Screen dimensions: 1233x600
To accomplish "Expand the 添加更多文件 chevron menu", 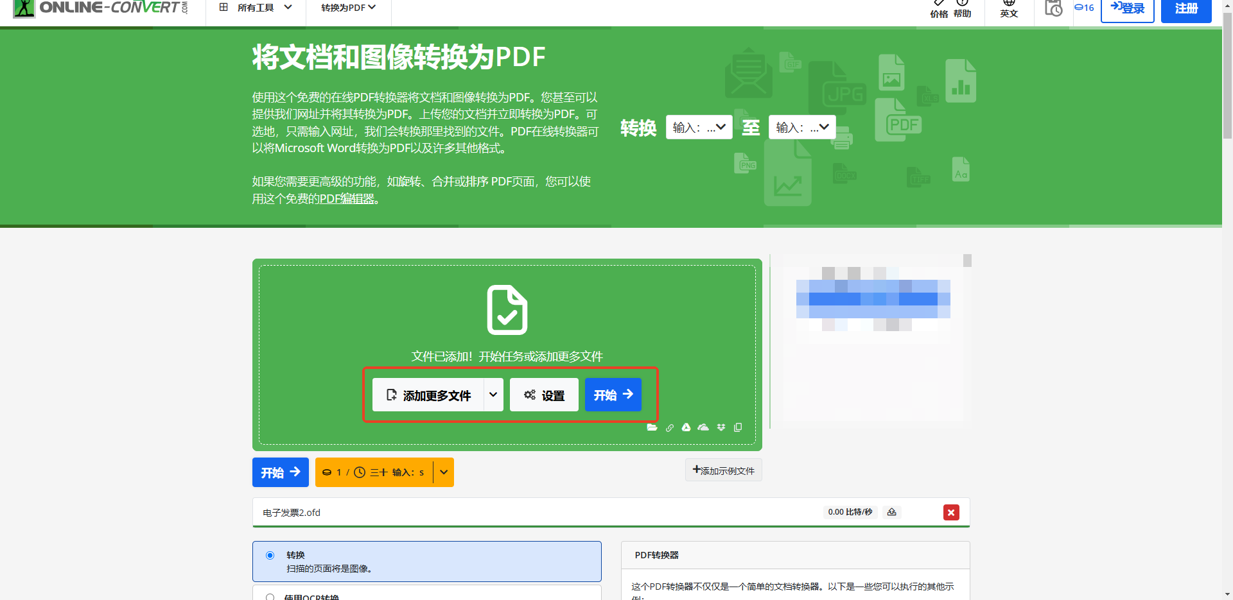I will point(493,395).
